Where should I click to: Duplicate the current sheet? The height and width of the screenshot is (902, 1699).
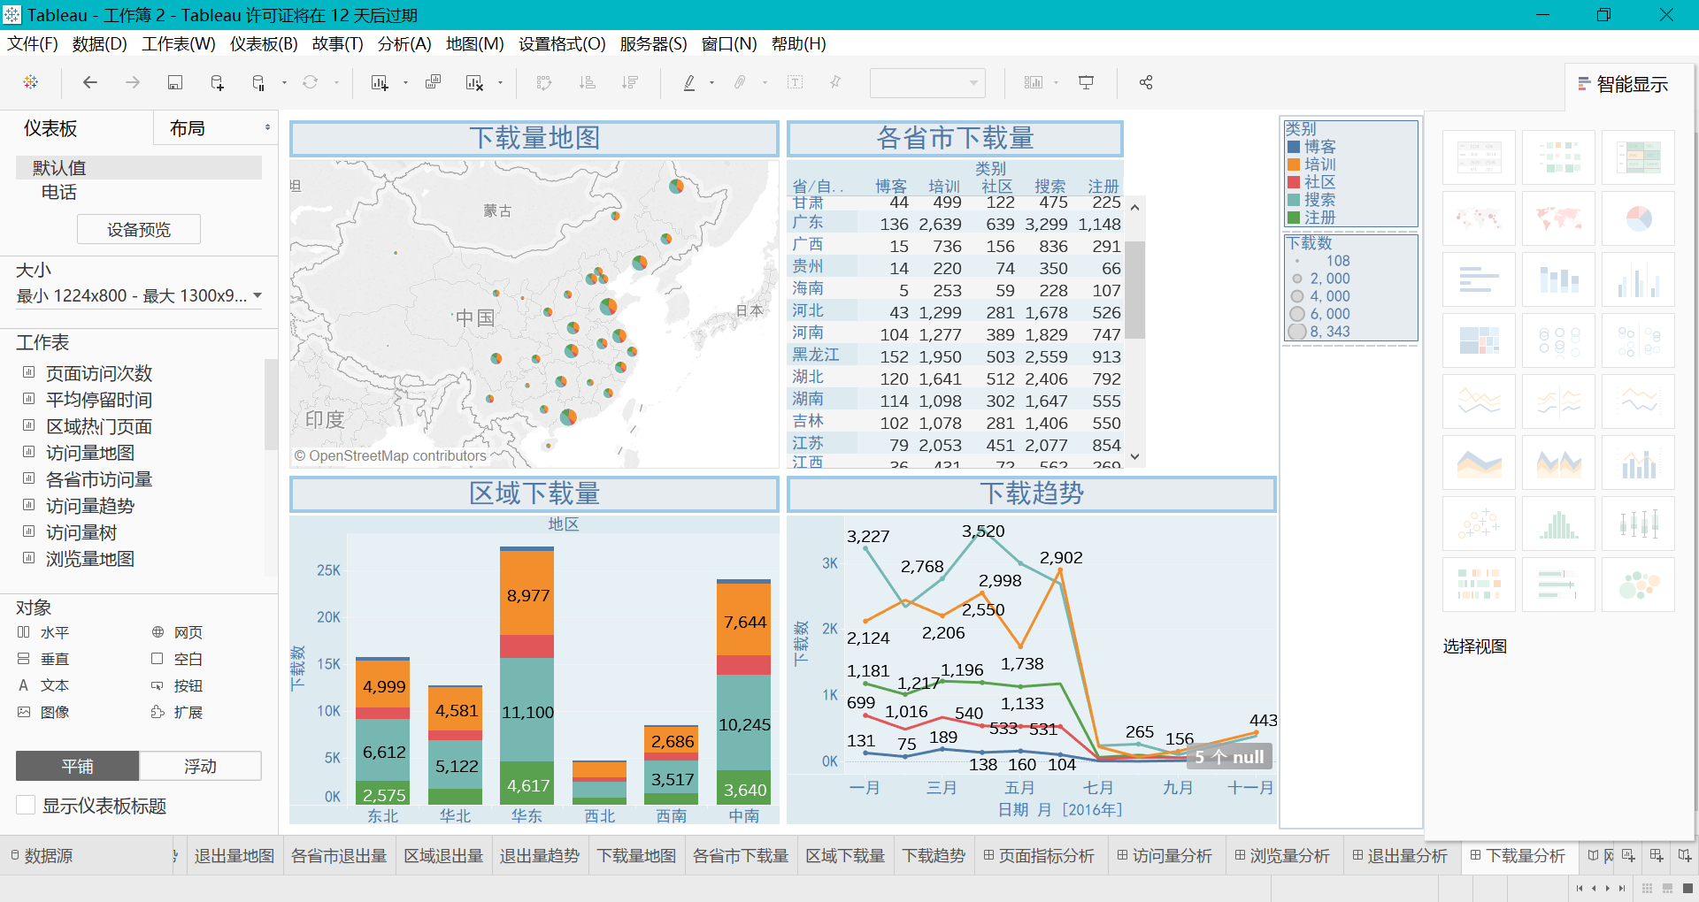click(433, 82)
